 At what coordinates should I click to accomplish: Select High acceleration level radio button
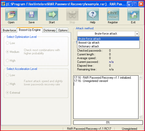tap(7, 84)
